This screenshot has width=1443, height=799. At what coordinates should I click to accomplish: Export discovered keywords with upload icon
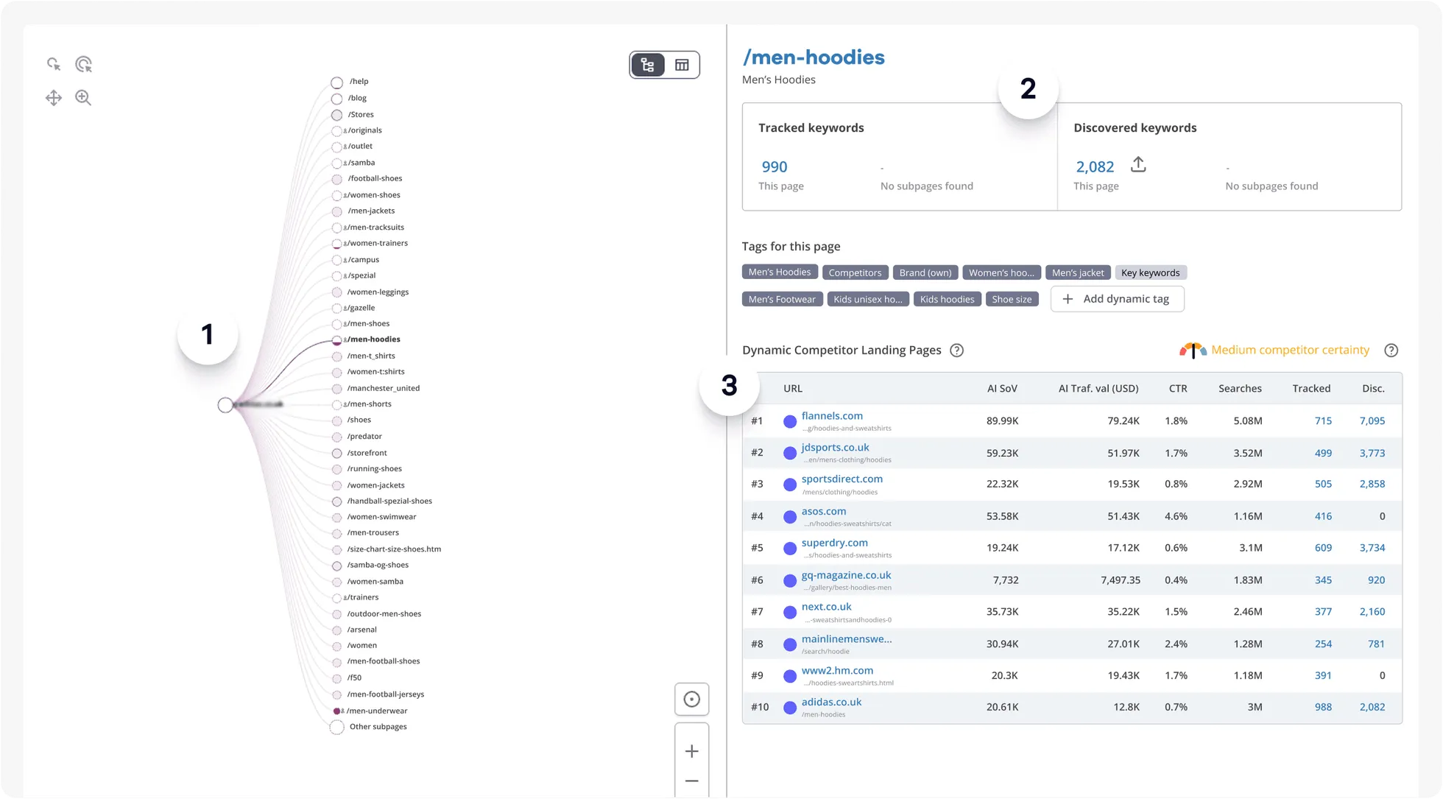pyautogui.click(x=1138, y=164)
